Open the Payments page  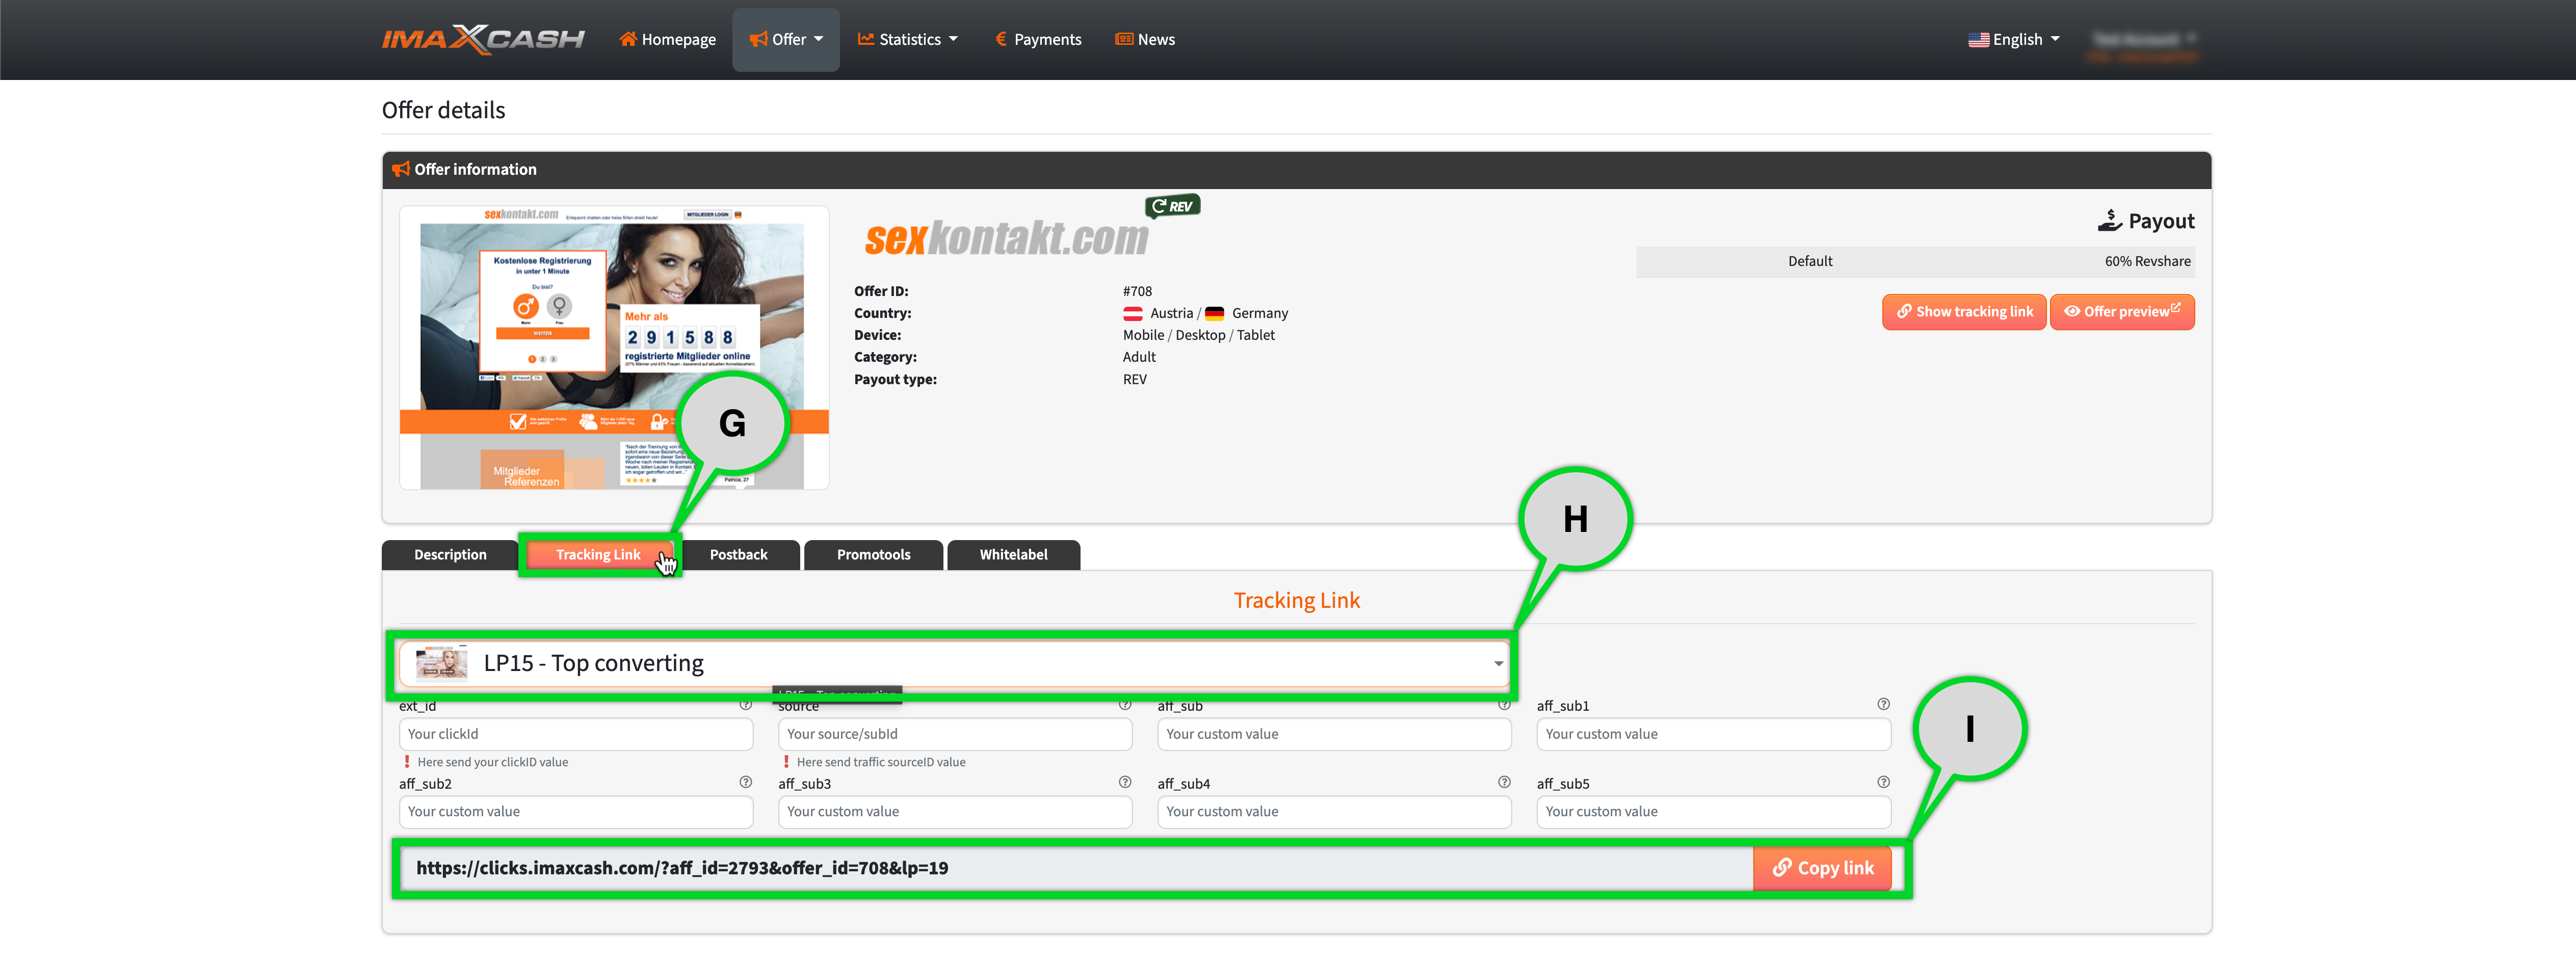[1038, 40]
